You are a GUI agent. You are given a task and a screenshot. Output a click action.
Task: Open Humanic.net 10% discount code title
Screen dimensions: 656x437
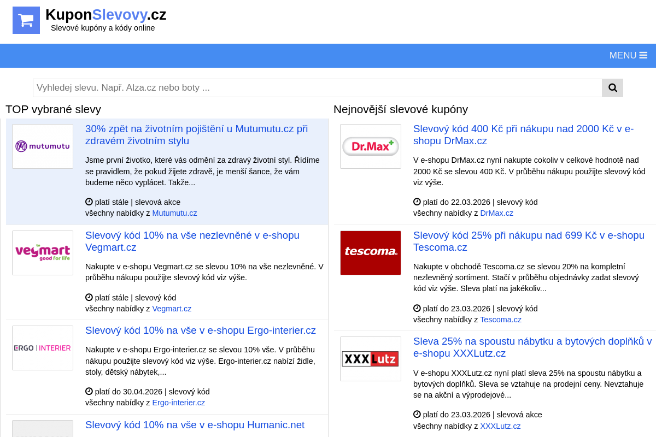[195, 425]
